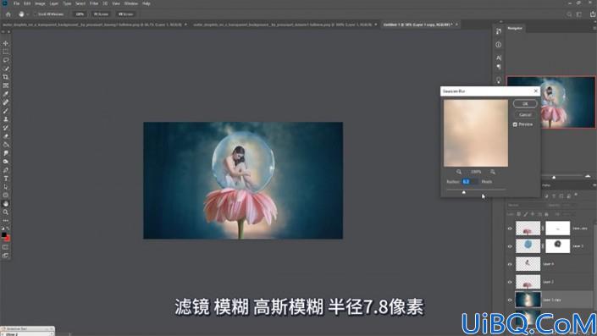Select the Smudge tool
The image size is (597, 336).
pos(6,153)
